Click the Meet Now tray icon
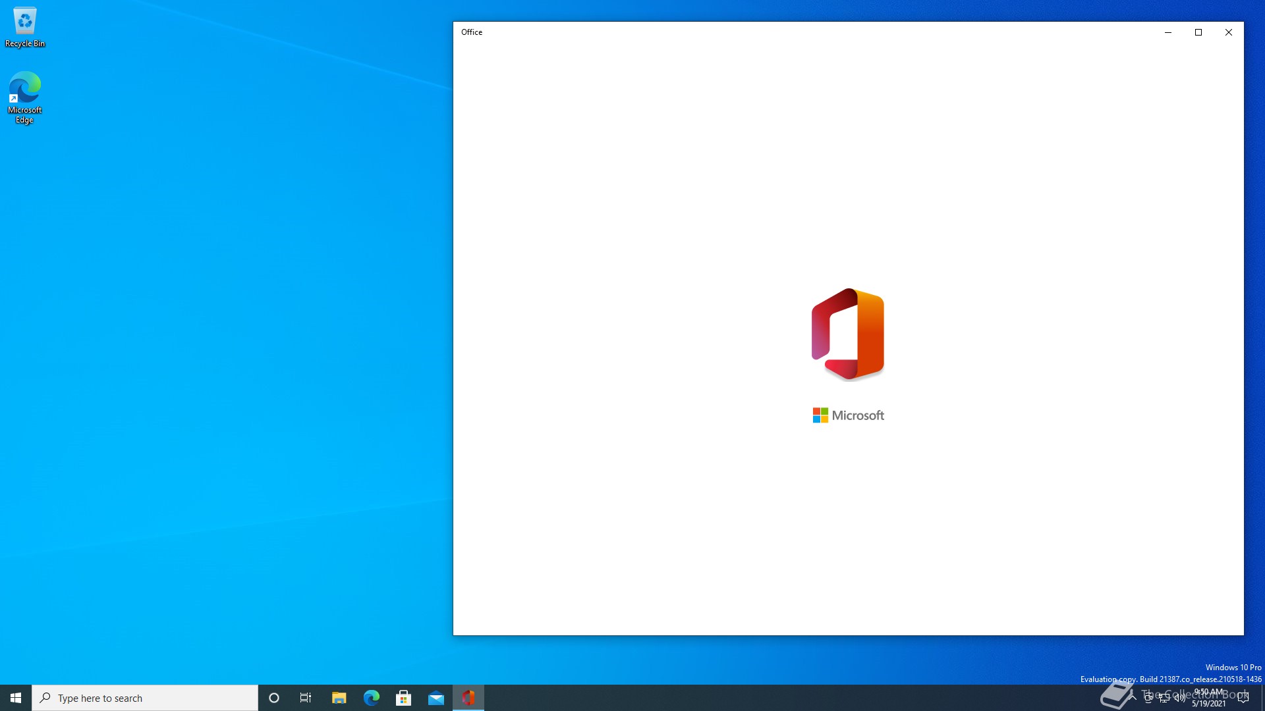This screenshot has height=711, width=1265. click(1148, 698)
